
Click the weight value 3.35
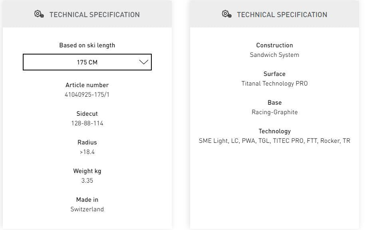[x=87, y=181]
